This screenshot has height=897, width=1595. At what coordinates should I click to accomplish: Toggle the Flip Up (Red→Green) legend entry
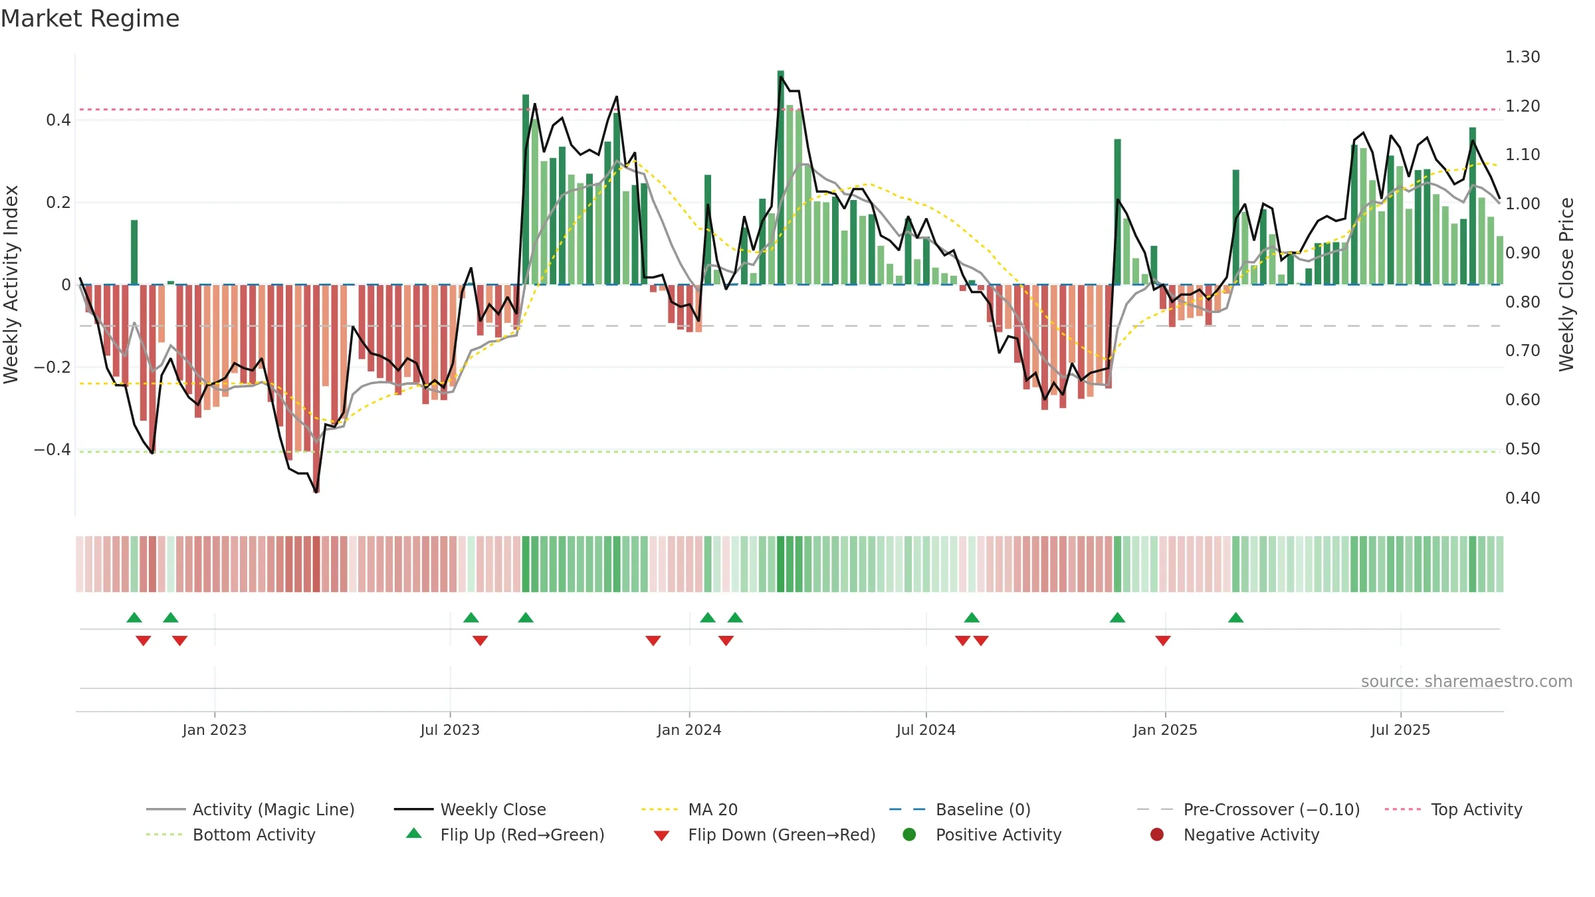505,835
